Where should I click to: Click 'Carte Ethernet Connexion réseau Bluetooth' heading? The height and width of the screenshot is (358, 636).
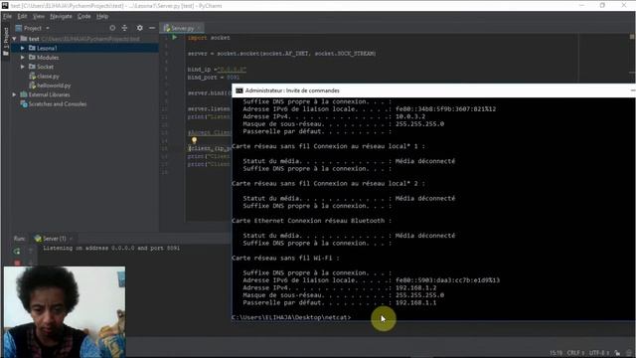point(311,221)
